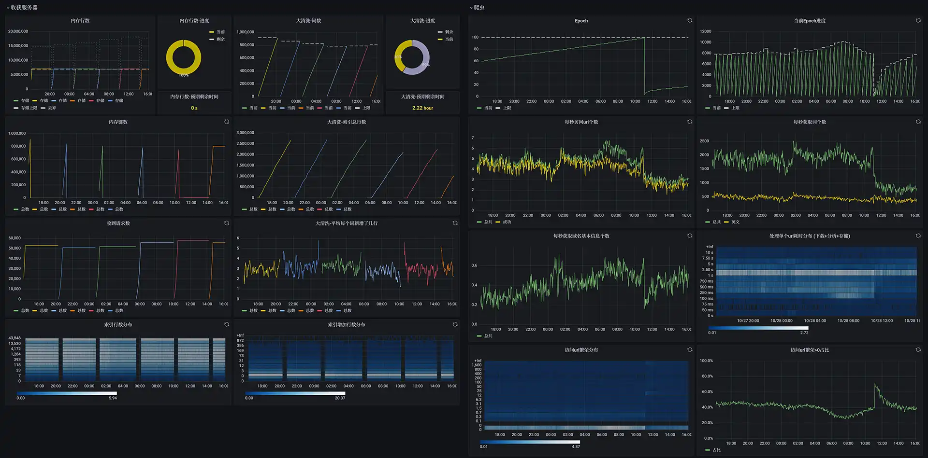Click refresh icon on 访问url繁荣分布 panel
Screen dimensions: 928x458
click(x=690, y=349)
